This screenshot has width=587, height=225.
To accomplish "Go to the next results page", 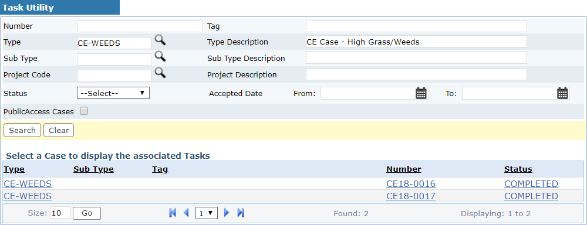I will pyautogui.click(x=226, y=213).
